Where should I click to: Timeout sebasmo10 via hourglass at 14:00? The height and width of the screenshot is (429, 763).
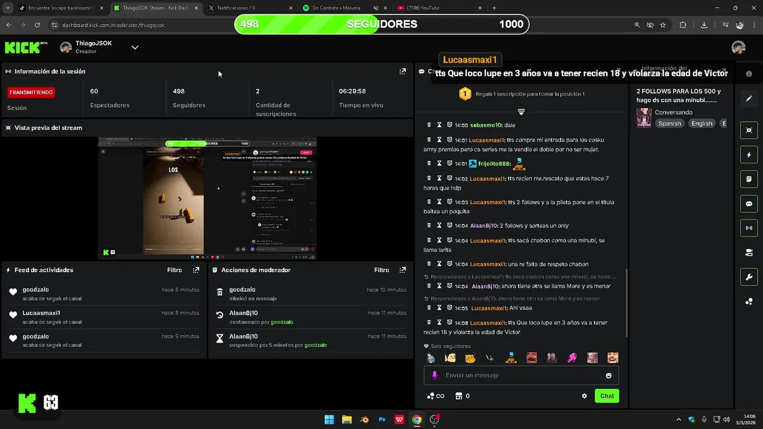coord(439,125)
